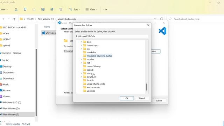Viewport: 224px width, 126px height.
Task: Click visual_studio_code in address breadcrumb
Action: (x=67, y=19)
